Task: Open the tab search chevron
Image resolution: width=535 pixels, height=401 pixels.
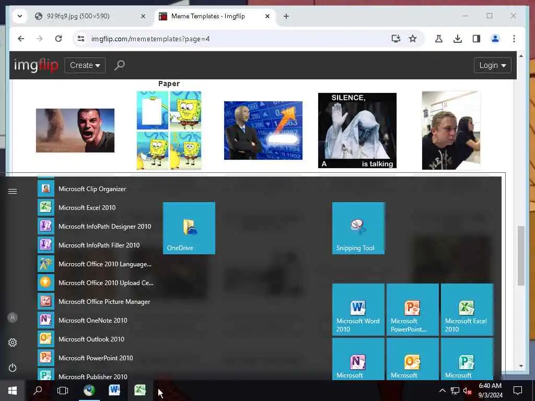Action: click(20, 16)
